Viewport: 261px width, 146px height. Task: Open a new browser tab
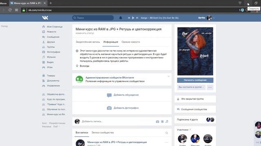coord(51,3)
